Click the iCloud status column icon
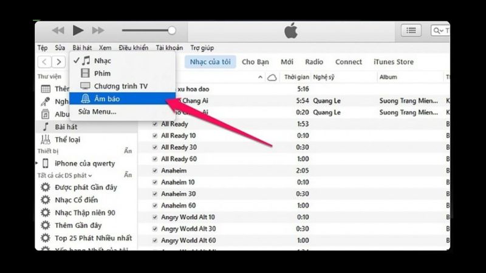Image resolution: width=486 pixels, height=273 pixels. [x=273, y=78]
